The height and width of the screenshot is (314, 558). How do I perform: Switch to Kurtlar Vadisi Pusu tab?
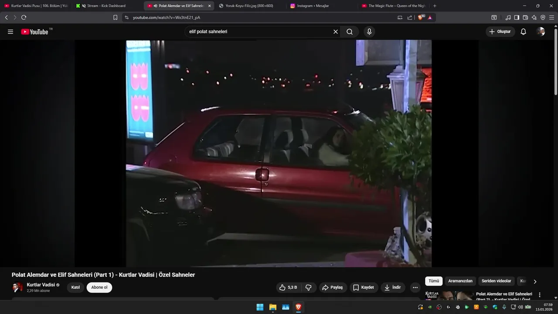[x=36, y=6]
